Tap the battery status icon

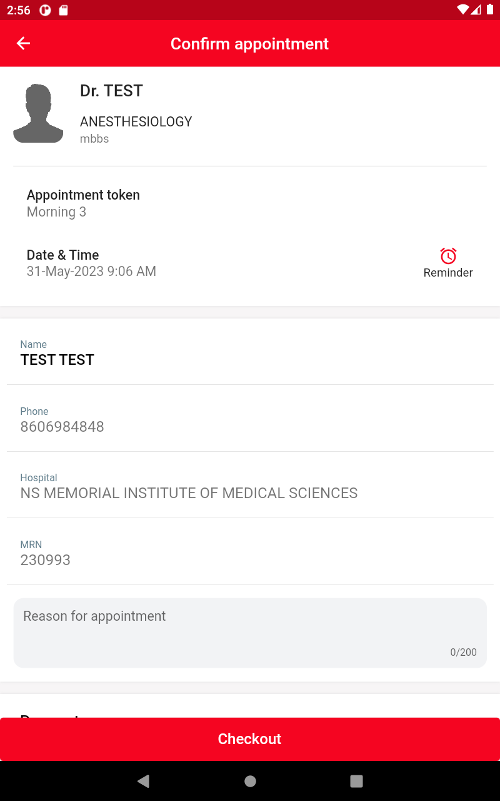tap(489, 9)
